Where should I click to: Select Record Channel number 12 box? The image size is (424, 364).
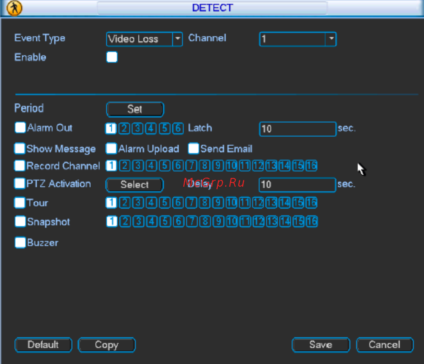[x=258, y=165]
